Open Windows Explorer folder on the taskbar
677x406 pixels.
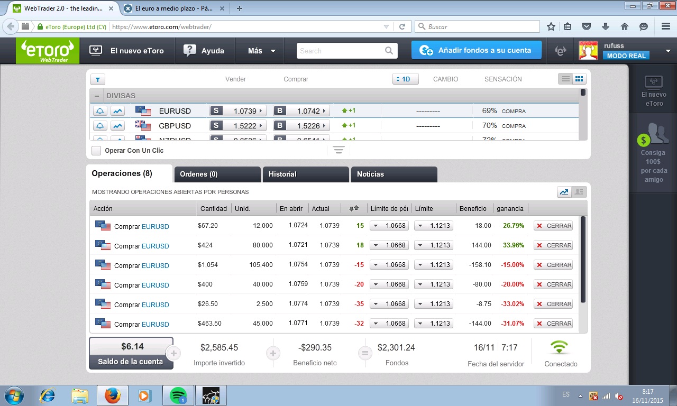[80, 395]
